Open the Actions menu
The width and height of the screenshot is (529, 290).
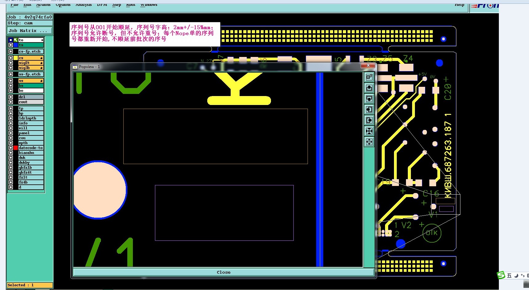click(43, 5)
